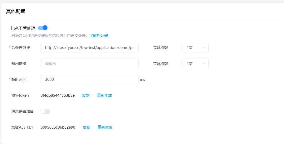Click the 其他配置 section title
The width and height of the screenshot is (284, 144).
16,11
